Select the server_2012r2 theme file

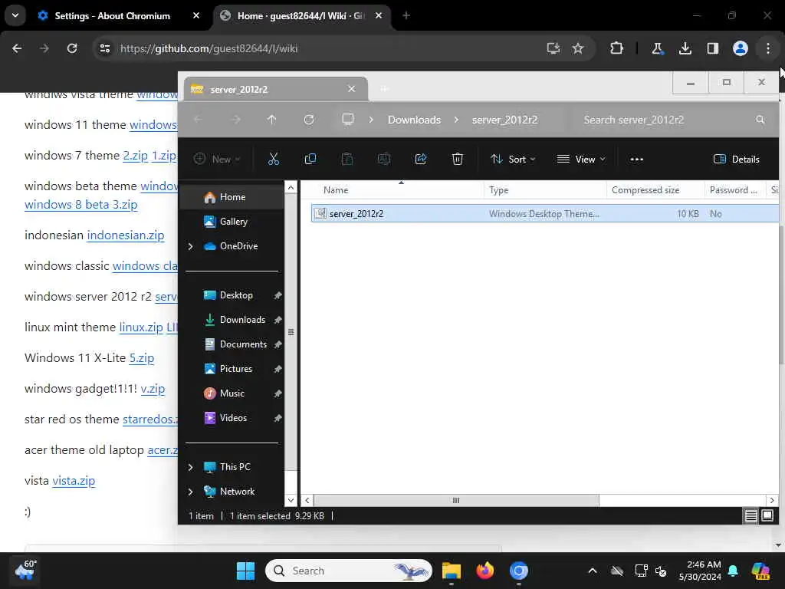pos(544,213)
